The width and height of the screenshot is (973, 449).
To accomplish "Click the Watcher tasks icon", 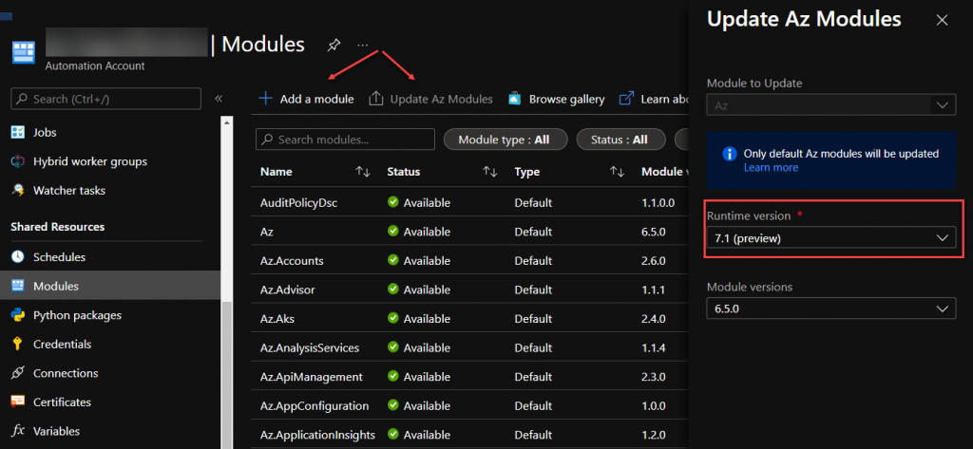I will pos(18,191).
